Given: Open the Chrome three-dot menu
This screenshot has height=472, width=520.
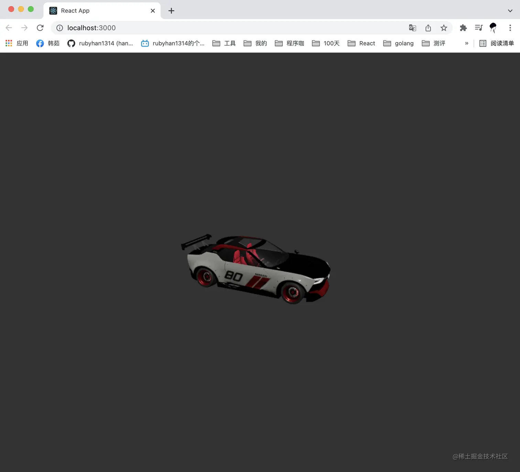Looking at the screenshot, I should (510, 28).
